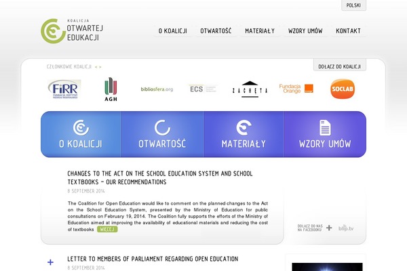Click the Zachęta member logo
The image size is (407, 271).
click(250, 89)
